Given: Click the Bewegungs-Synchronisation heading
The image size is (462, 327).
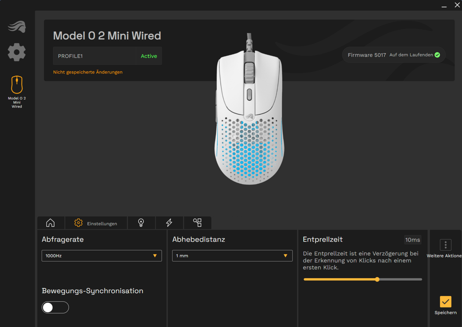Looking at the screenshot, I should coord(92,291).
